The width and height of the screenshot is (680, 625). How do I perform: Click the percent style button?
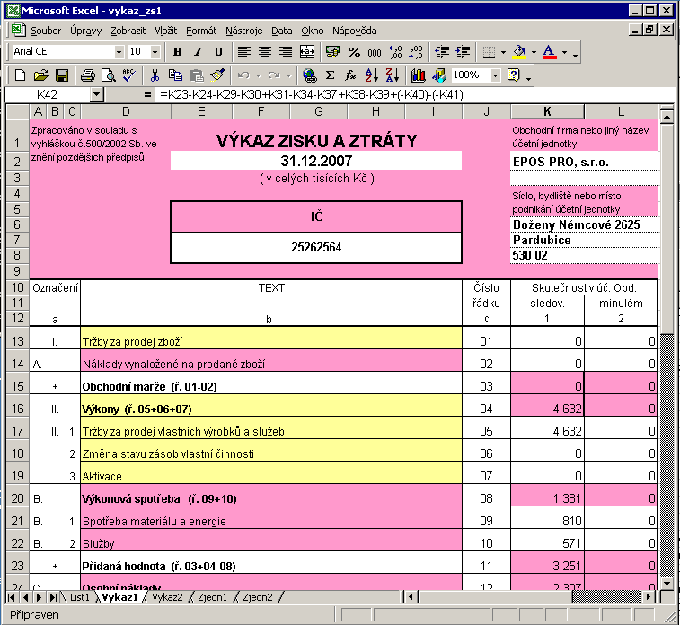click(x=354, y=52)
